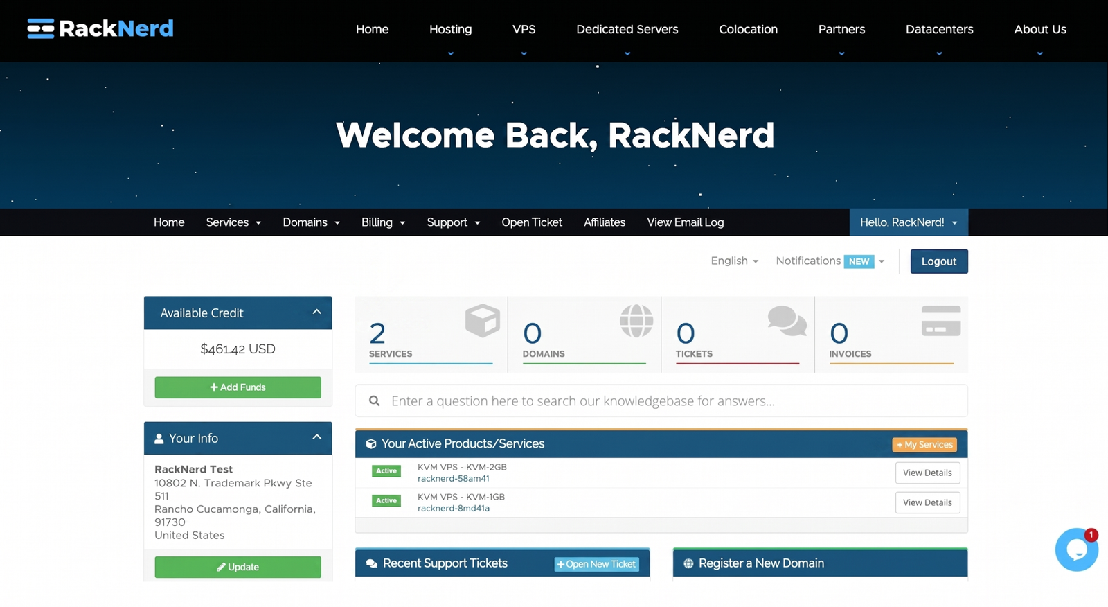Open the Notifications dropdown

[830, 261]
